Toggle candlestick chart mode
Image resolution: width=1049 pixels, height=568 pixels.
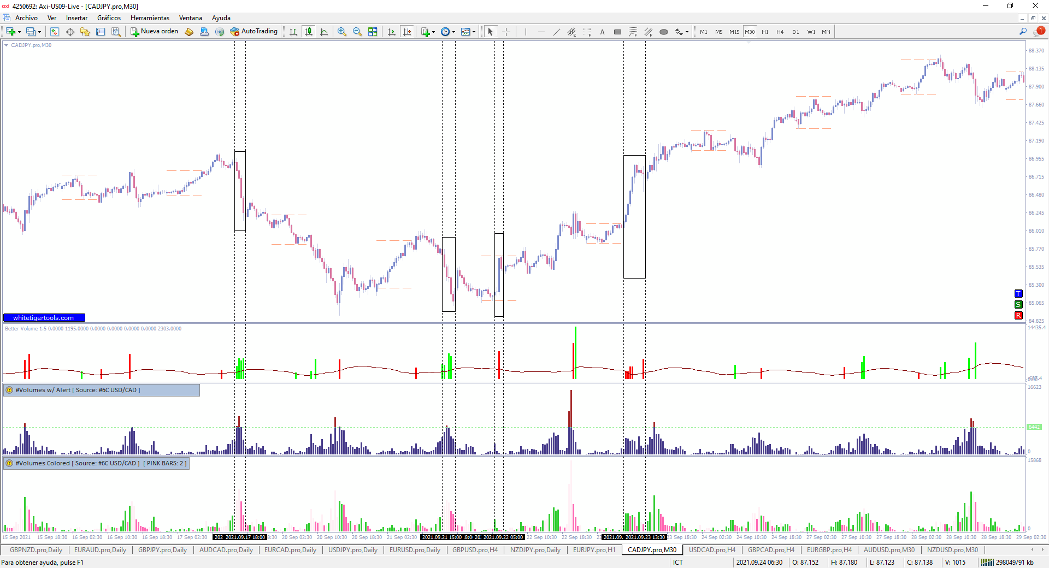tap(309, 32)
